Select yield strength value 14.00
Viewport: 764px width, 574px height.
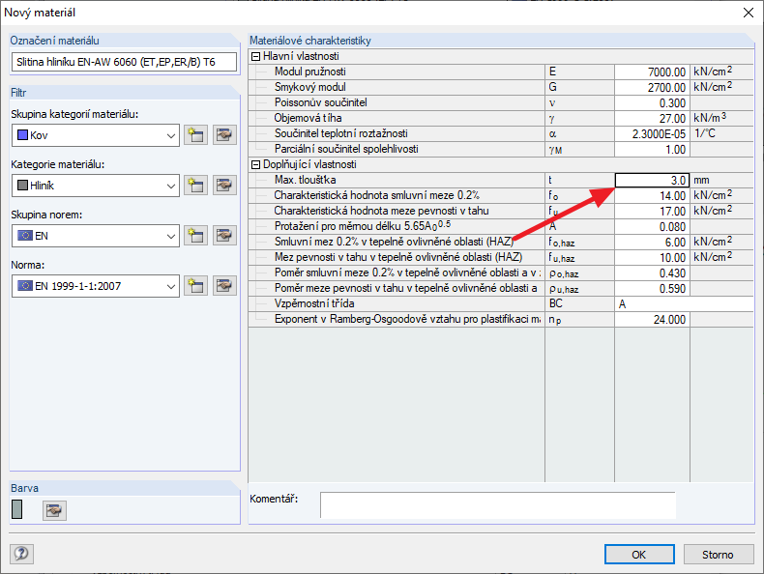pyautogui.click(x=652, y=196)
